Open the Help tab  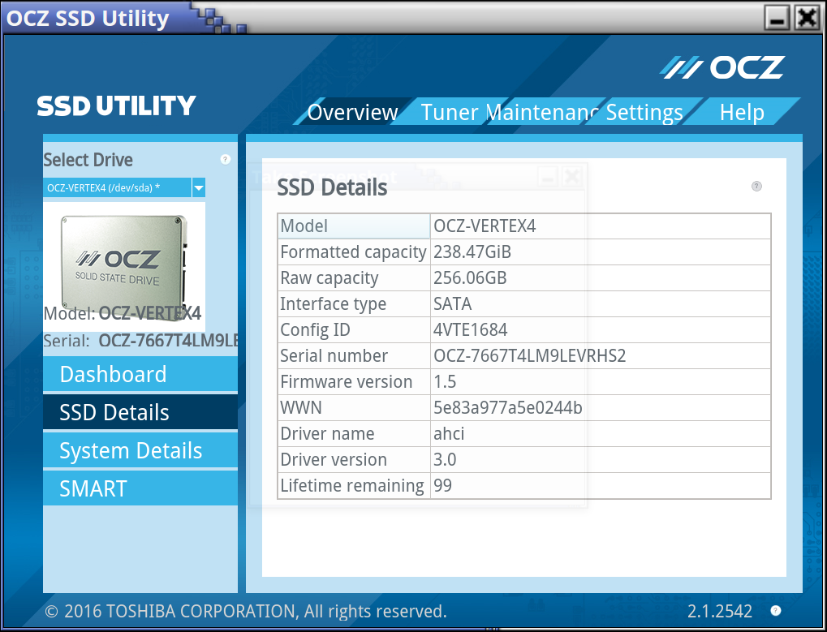coord(742,112)
